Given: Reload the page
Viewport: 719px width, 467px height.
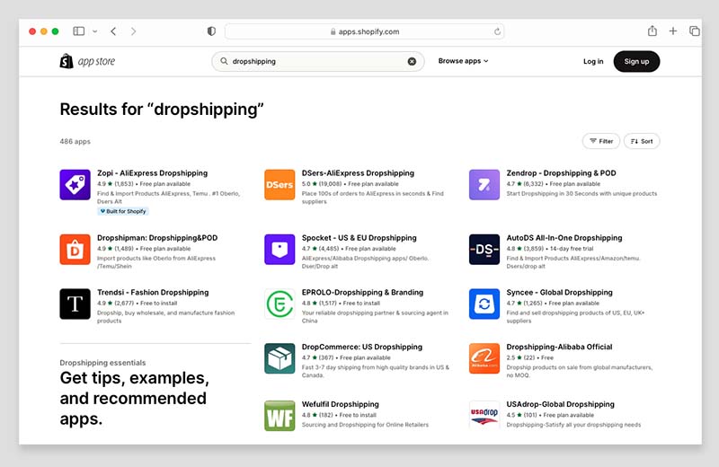Looking at the screenshot, I should click(497, 31).
